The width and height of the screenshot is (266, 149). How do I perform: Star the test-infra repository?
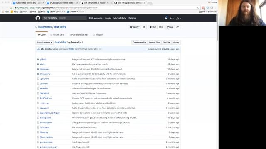153,27
